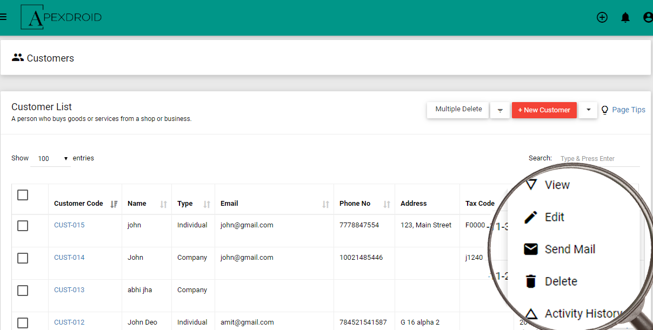Open the hamburger navigation menu

3,17
